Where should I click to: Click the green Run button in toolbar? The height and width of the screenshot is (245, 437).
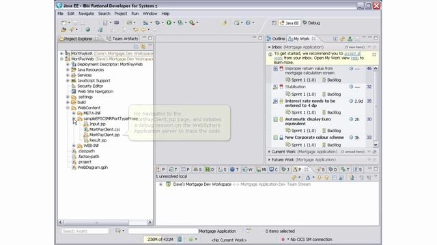click(x=169, y=22)
